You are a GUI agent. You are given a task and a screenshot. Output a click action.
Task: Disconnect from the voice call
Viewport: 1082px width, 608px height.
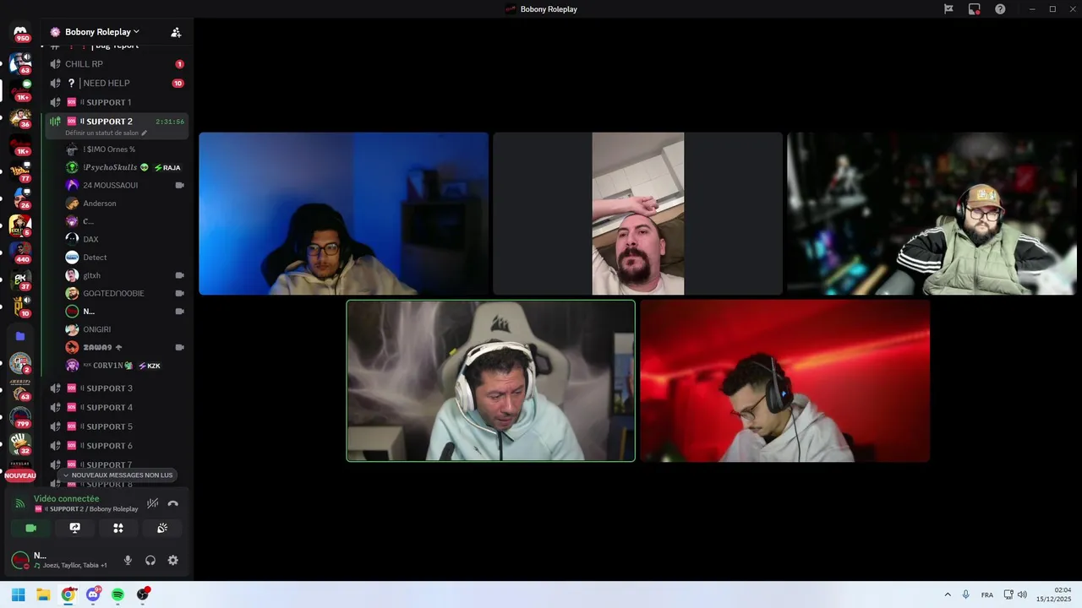(173, 503)
